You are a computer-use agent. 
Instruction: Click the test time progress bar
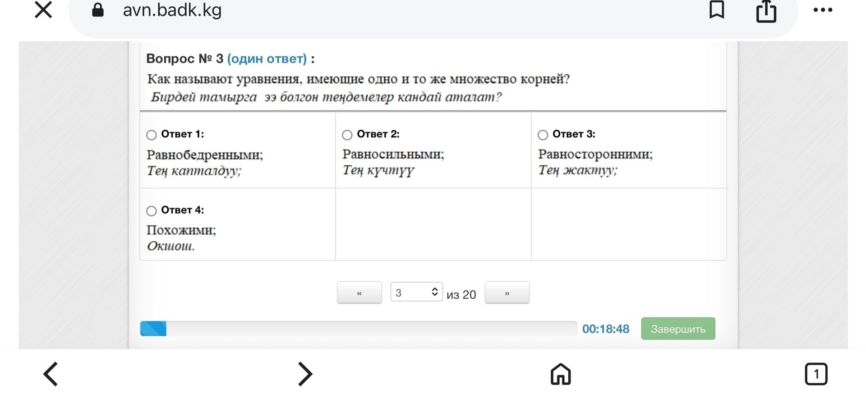coord(359,328)
